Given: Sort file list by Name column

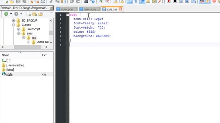Looking at the screenshot, I should pos(21,55).
